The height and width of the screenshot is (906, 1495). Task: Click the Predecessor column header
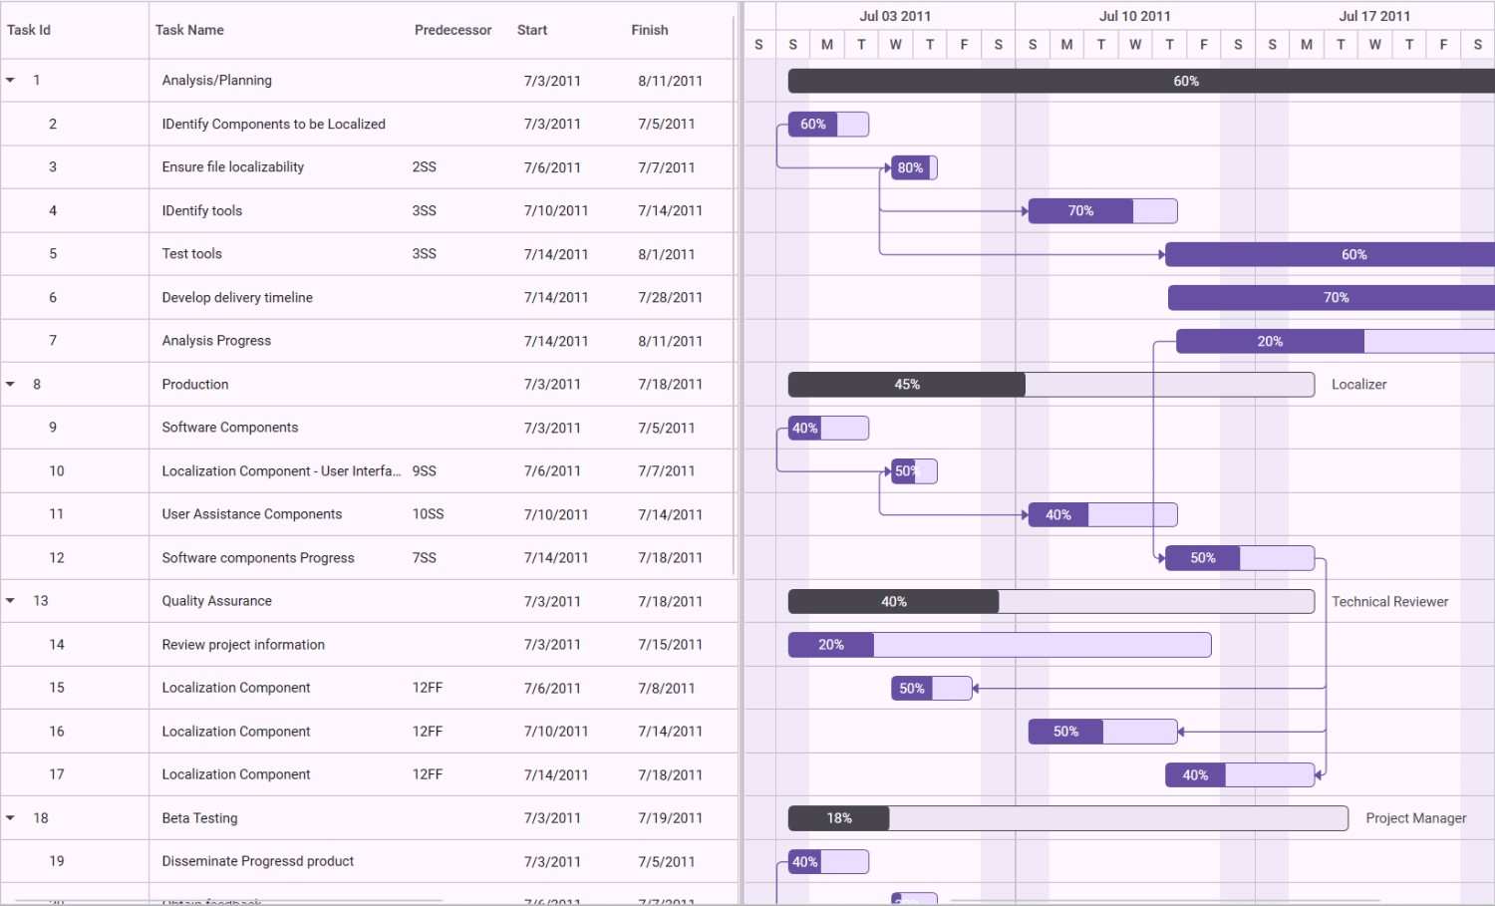[x=453, y=30]
